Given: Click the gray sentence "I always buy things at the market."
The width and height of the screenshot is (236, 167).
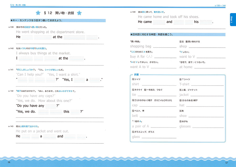Looking at the screenshot, I should coord(43,53).
